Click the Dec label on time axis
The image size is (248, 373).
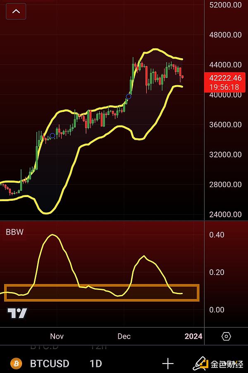(124, 336)
